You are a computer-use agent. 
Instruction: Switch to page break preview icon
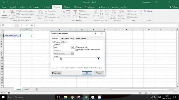[151, 93]
